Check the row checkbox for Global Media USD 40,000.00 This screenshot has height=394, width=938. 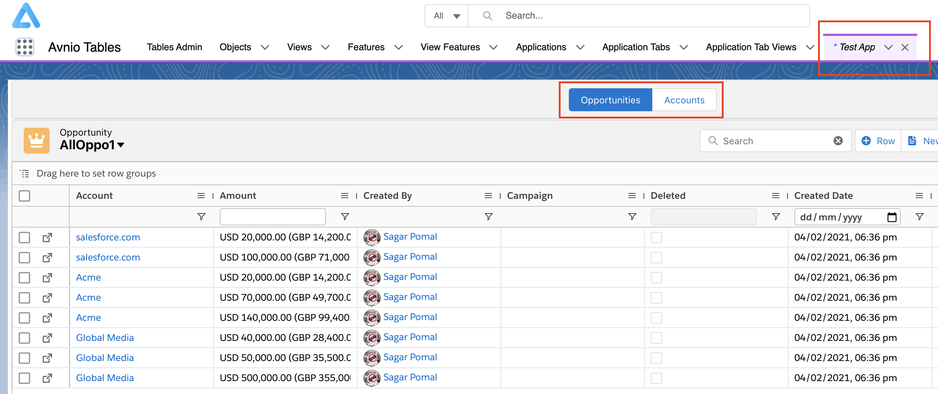point(24,338)
